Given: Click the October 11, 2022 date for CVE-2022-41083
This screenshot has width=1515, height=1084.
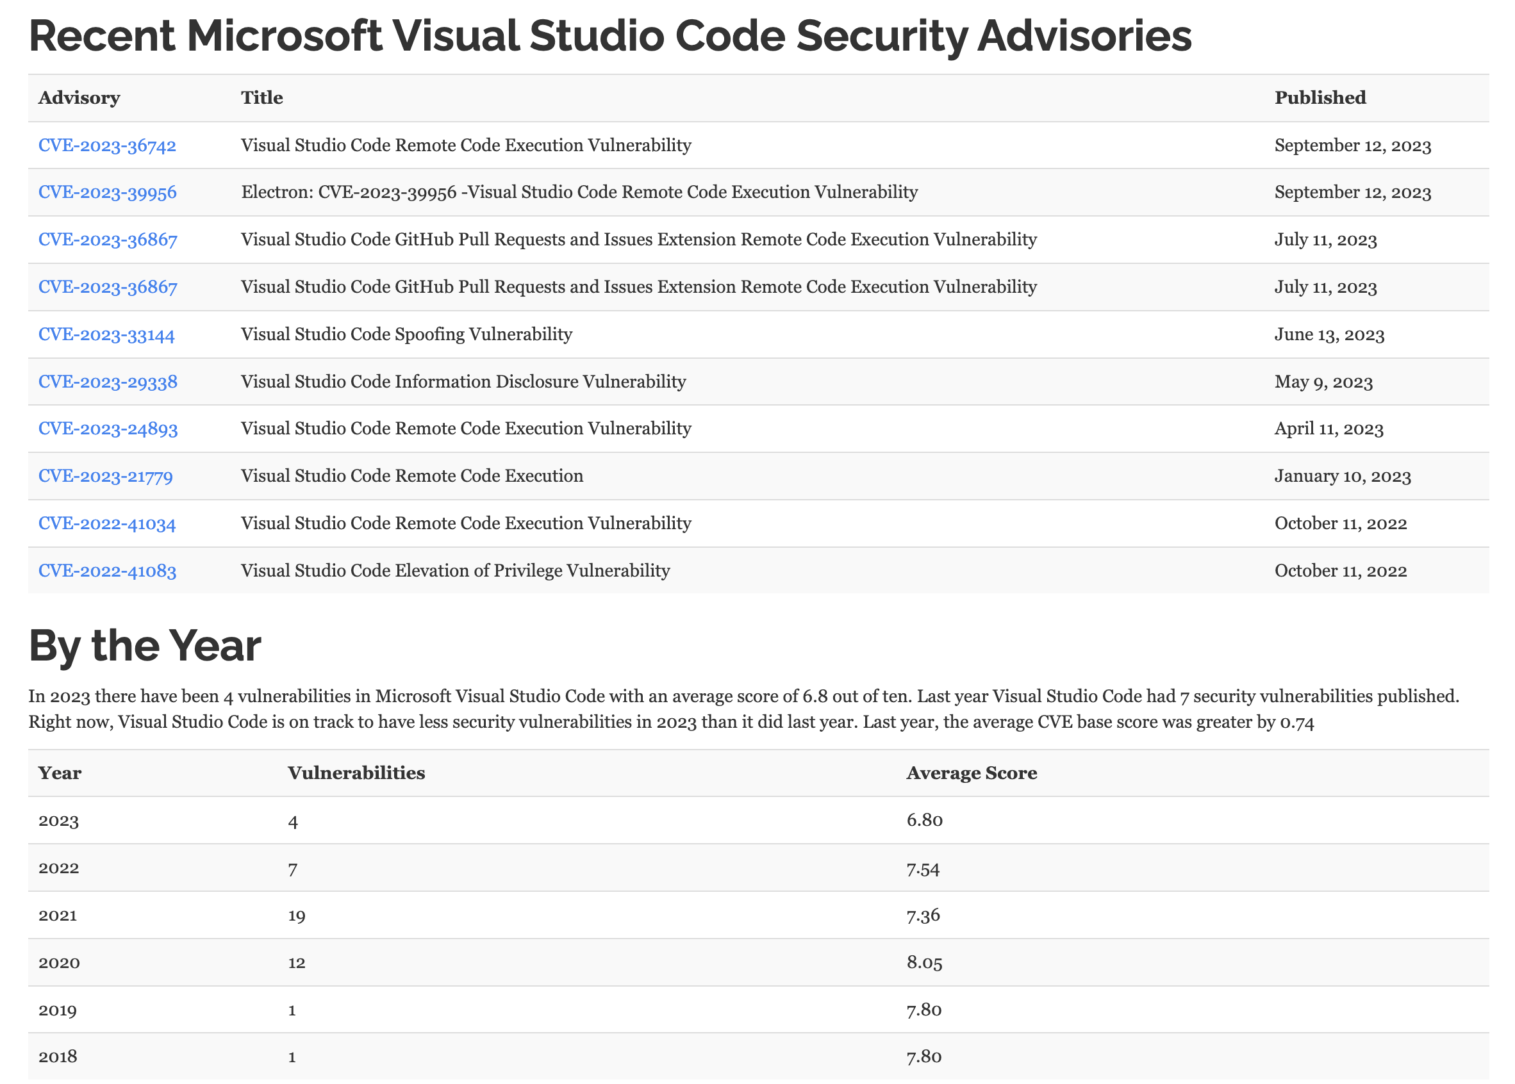Looking at the screenshot, I should [1341, 571].
